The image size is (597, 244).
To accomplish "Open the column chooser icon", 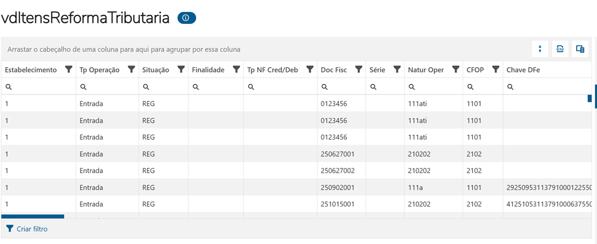I will click(x=580, y=49).
